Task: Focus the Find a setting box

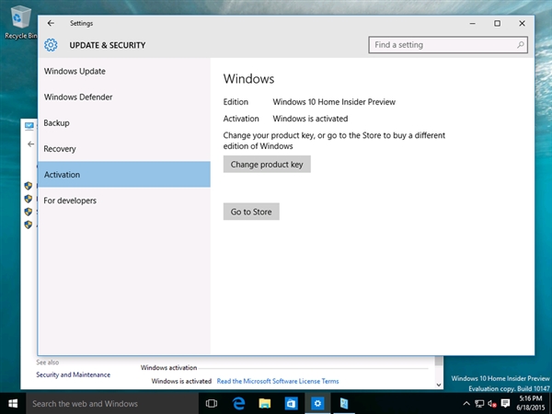Action: tap(448, 45)
